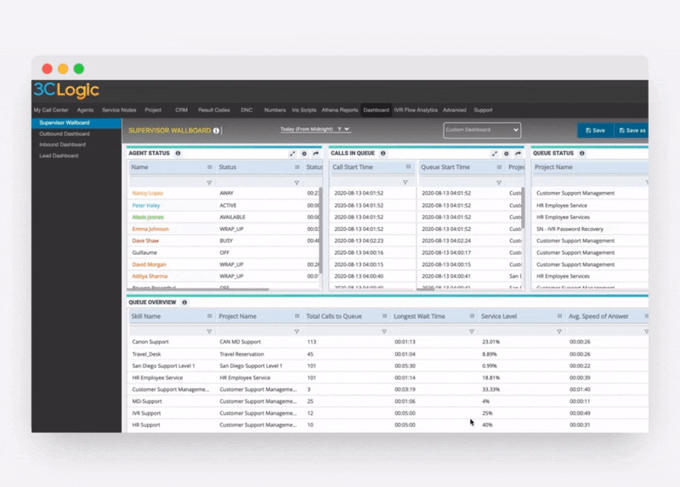Image resolution: width=680 pixels, height=487 pixels.
Task: Click agent name Emma Johnson
Action: point(150,229)
